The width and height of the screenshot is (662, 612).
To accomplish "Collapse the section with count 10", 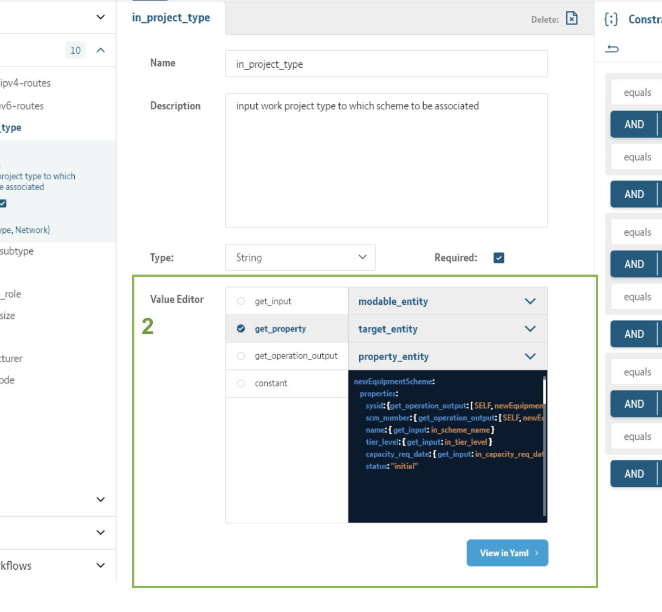I will point(100,50).
